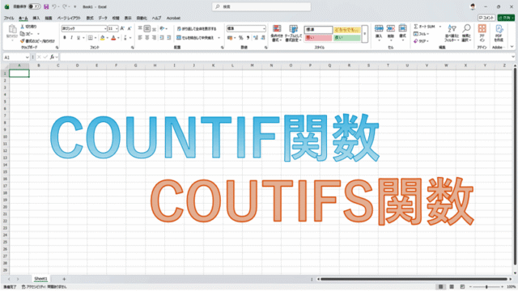Screen dimensions: 518x291
Task: Click the Sort and Filter icon
Action: 452,33
